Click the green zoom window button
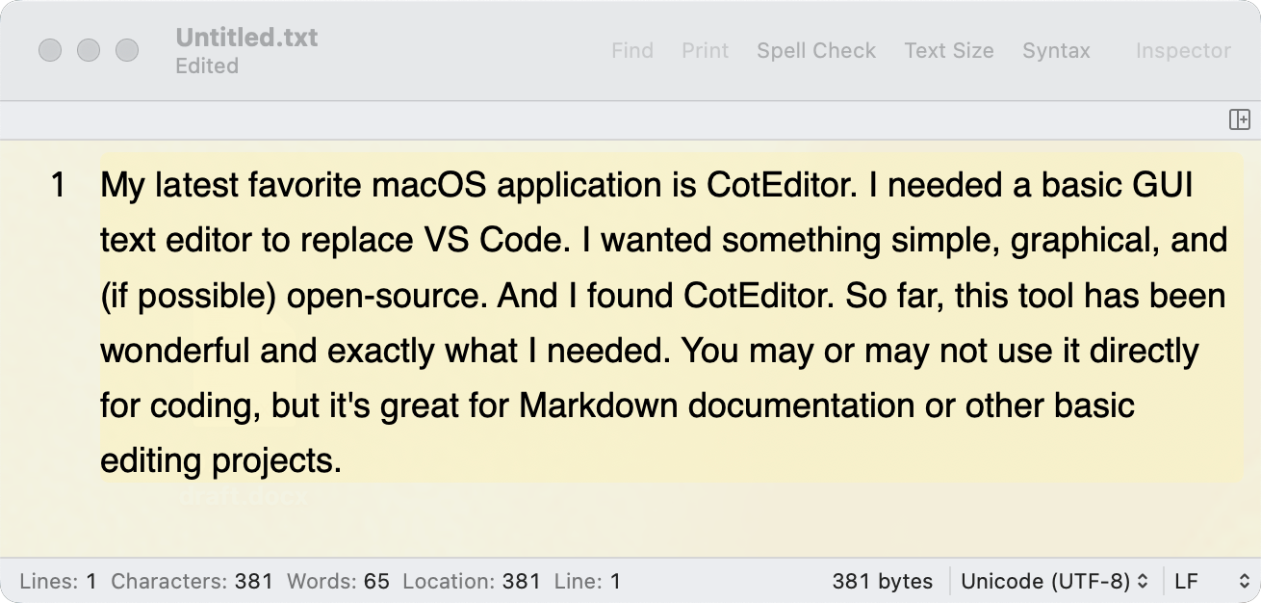This screenshot has width=1261, height=603. click(x=127, y=50)
